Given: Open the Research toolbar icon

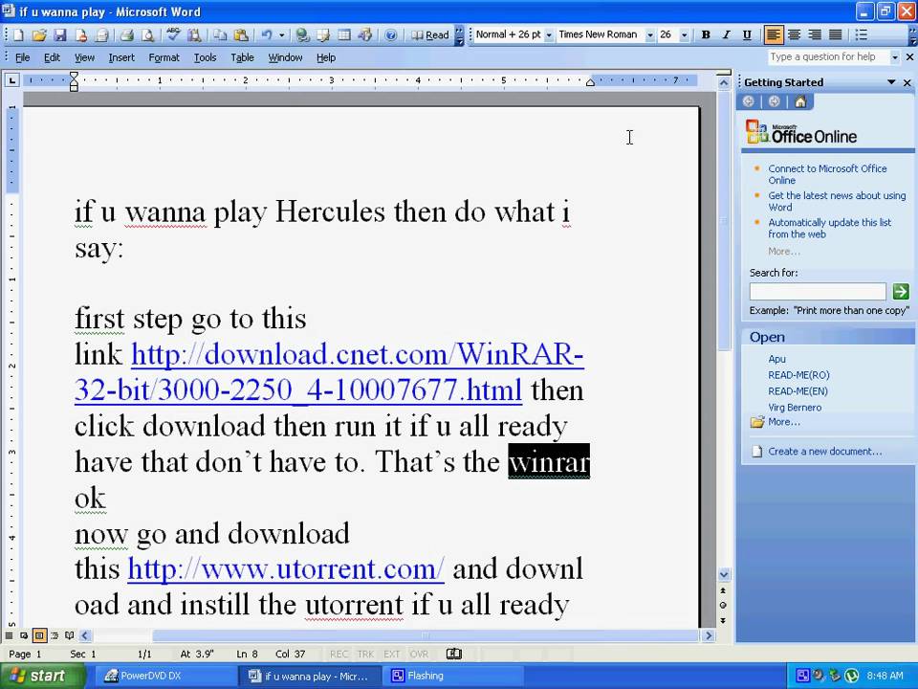Looking at the screenshot, I should click(194, 35).
